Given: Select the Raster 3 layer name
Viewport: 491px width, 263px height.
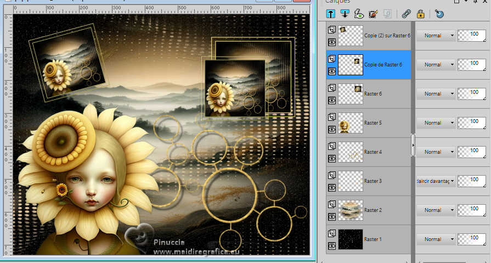Looking at the screenshot, I should (x=373, y=181).
